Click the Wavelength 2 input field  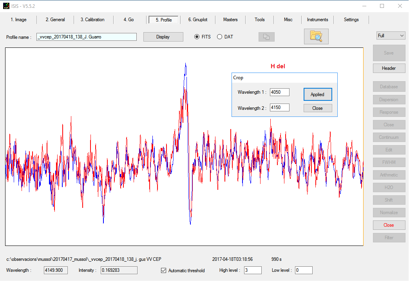tap(279, 107)
